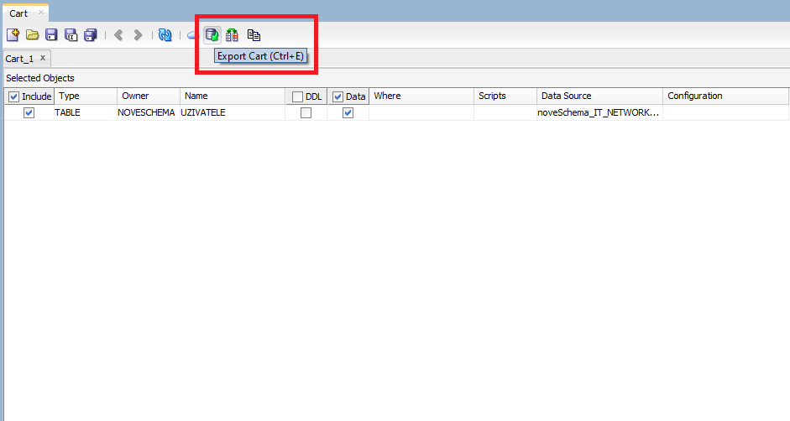Click the cloud deploy icon
The image size is (790, 421).
(192, 35)
